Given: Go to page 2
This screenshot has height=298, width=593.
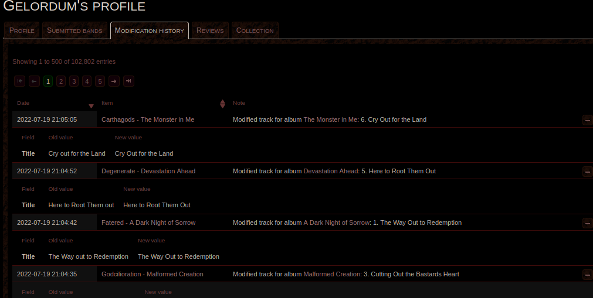Looking at the screenshot, I should click(x=61, y=81).
